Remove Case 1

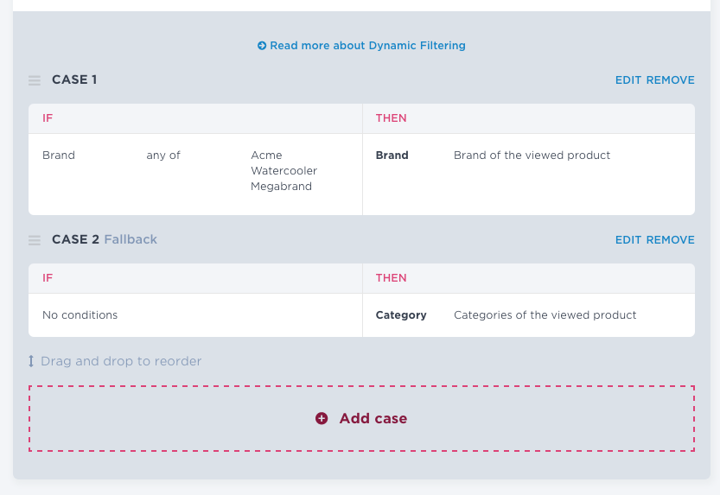tap(671, 80)
